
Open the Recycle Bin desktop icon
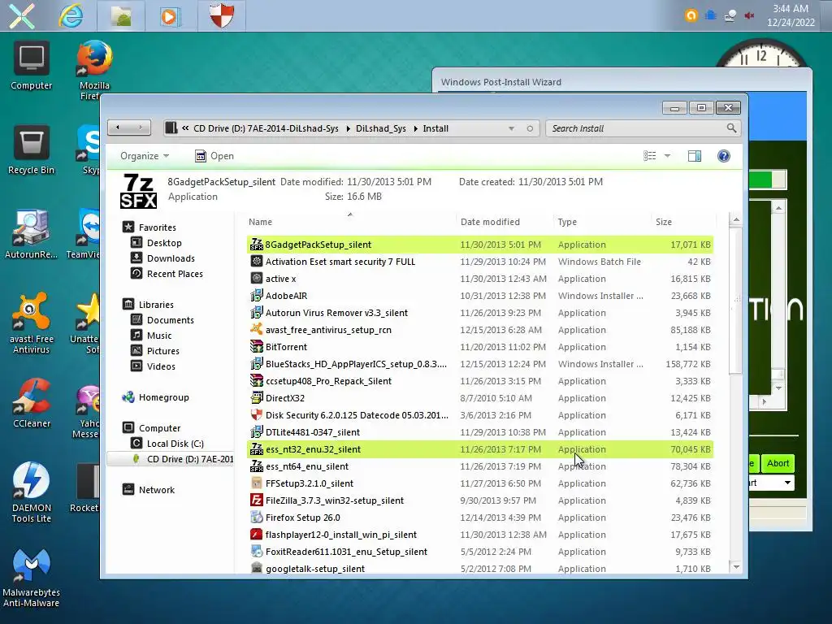tap(32, 150)
